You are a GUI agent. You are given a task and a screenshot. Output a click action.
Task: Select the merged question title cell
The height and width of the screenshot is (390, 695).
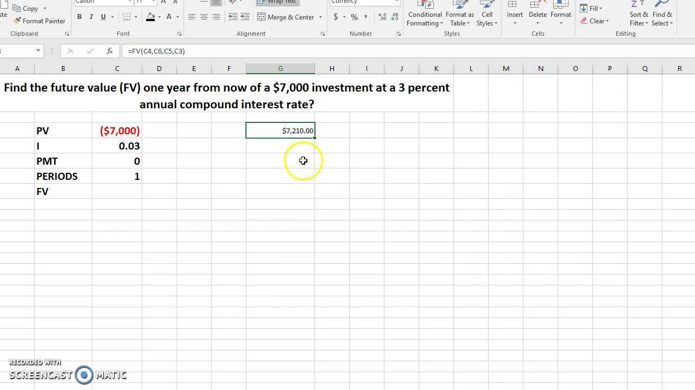(226, 95)
